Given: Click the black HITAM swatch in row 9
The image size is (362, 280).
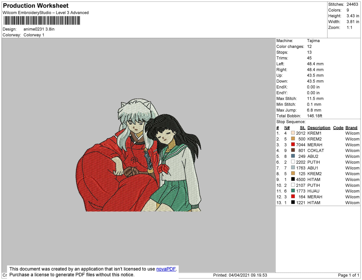Looking at the screenshot, I should [293, 179].
